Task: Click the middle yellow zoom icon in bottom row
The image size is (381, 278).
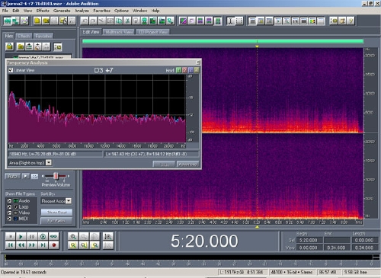Action: point(84,245)
